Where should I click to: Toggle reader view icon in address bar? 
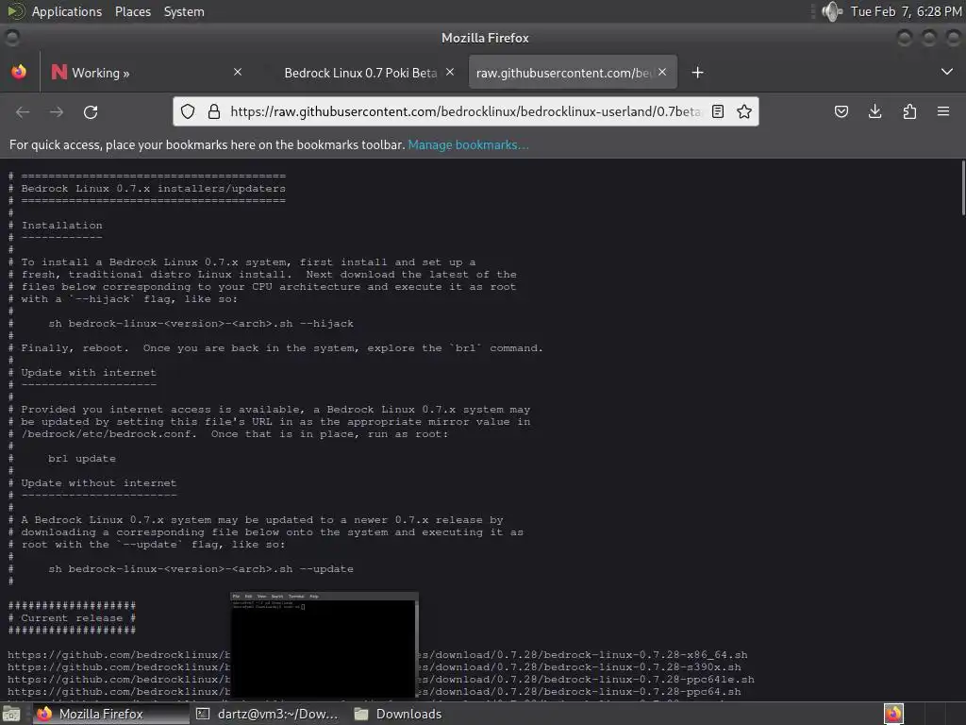pos(718,111)
